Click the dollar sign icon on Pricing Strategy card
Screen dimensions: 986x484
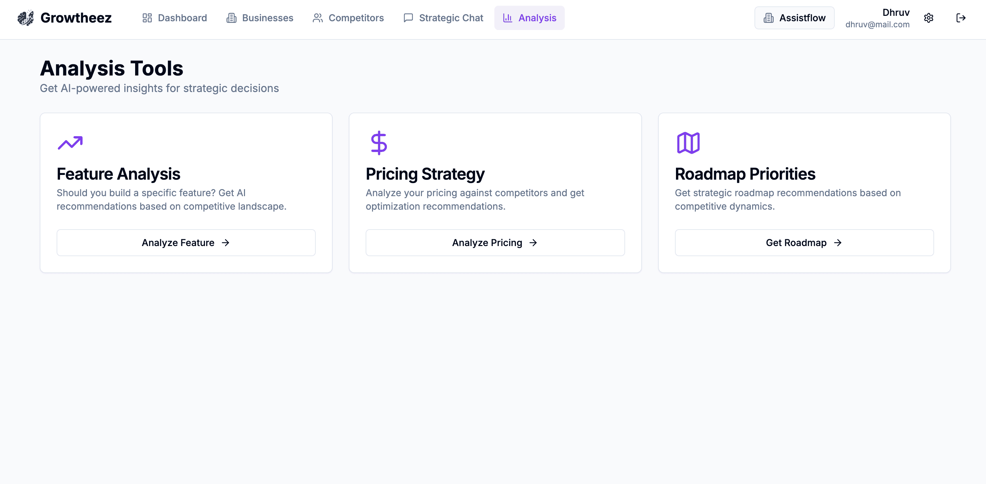coord(378,142)
